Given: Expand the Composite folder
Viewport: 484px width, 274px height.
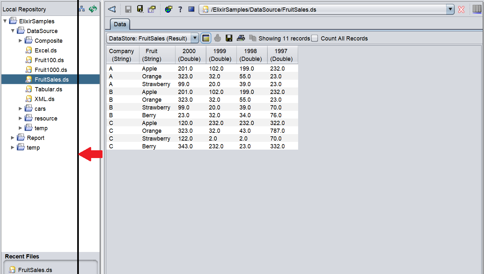Looking at the screenshot, I should tap(20, 41).
